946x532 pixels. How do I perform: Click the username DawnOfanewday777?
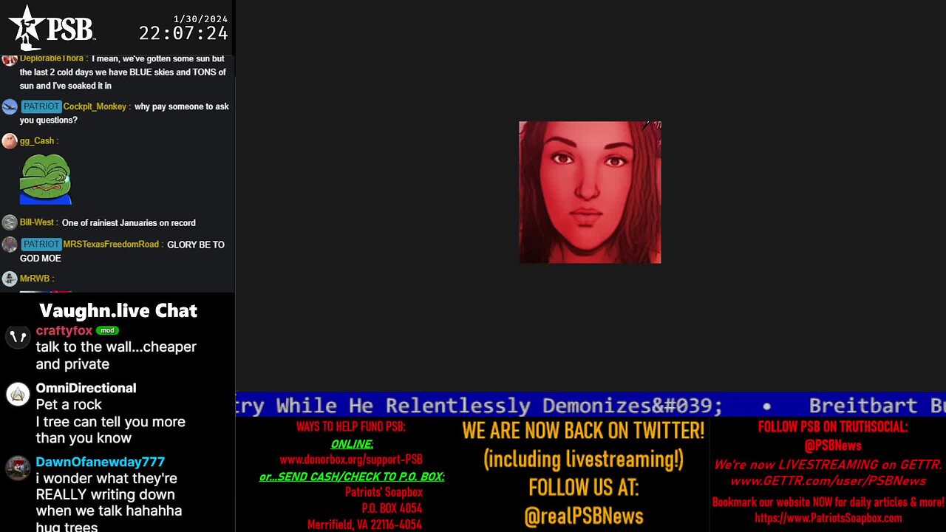click(x=101, y=462)
